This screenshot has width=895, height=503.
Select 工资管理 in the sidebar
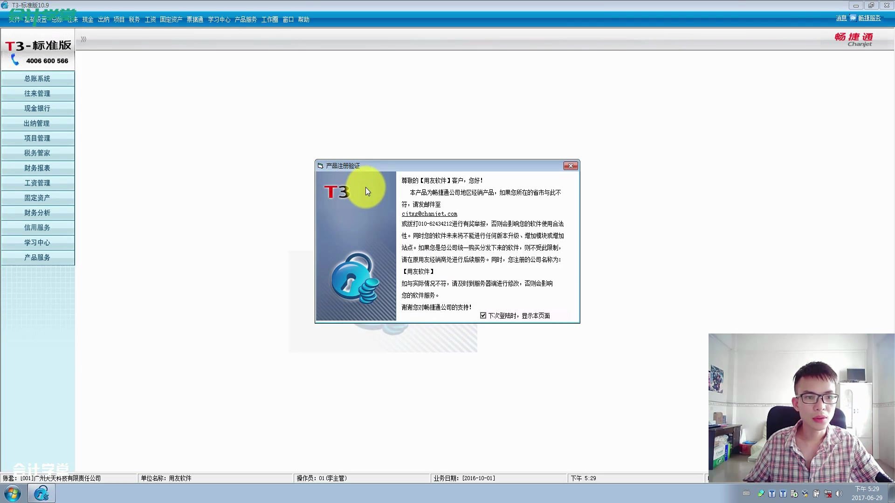click(37, 183)
